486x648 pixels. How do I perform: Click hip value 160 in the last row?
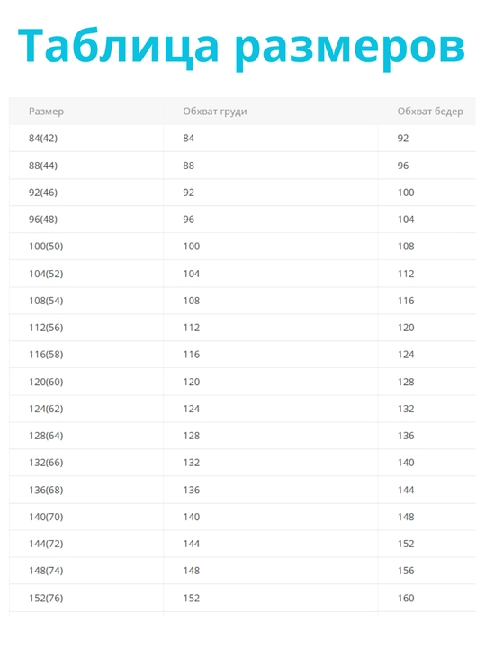click(x=406, y=598)
